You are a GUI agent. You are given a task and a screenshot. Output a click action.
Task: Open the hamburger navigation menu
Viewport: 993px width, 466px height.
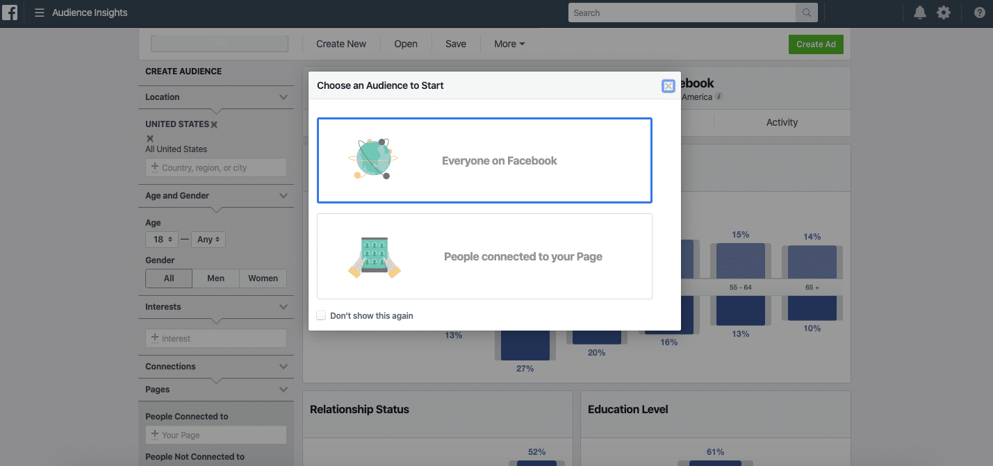pos(40,13)
